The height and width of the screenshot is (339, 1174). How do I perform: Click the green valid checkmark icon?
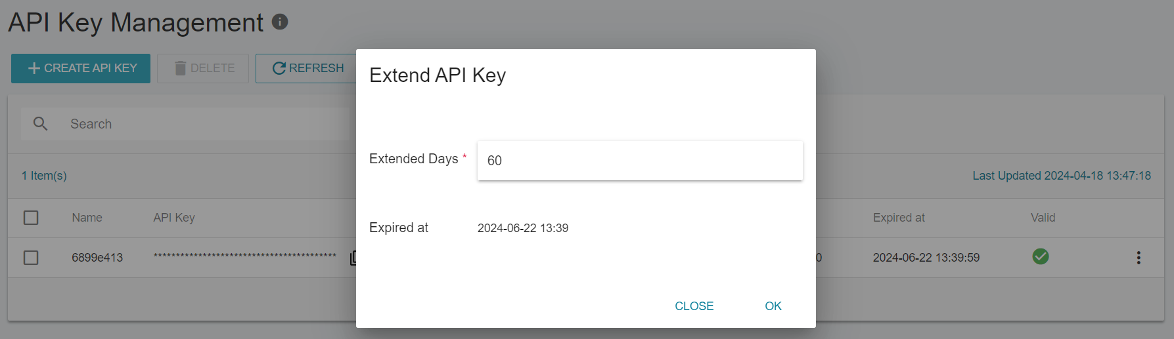click(x=1041, y=256)
